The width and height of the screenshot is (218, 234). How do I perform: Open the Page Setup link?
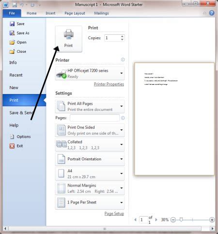pyautogui.click(x=114, y=214)
